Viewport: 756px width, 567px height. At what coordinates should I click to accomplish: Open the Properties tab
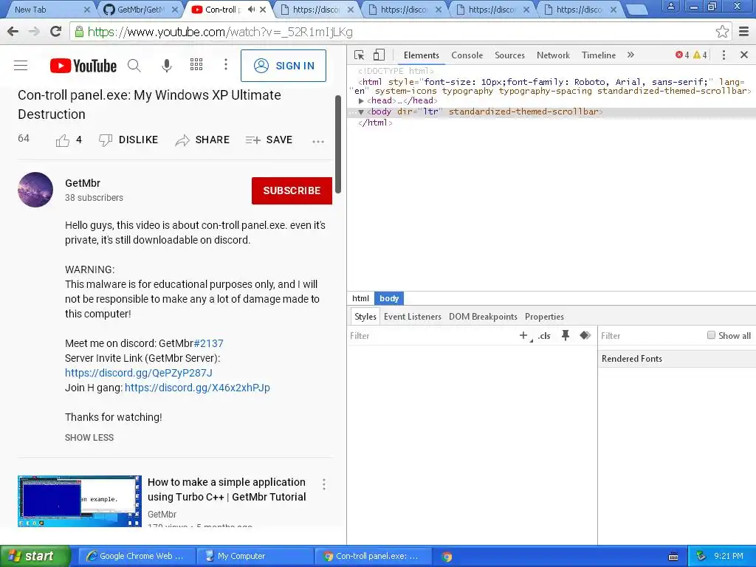point(544,316)
